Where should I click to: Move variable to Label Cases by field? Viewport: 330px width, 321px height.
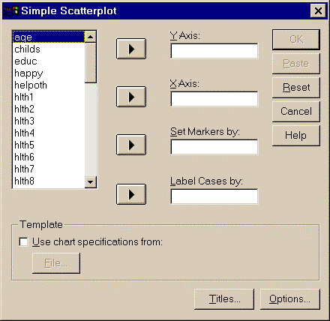coord(131,194)
